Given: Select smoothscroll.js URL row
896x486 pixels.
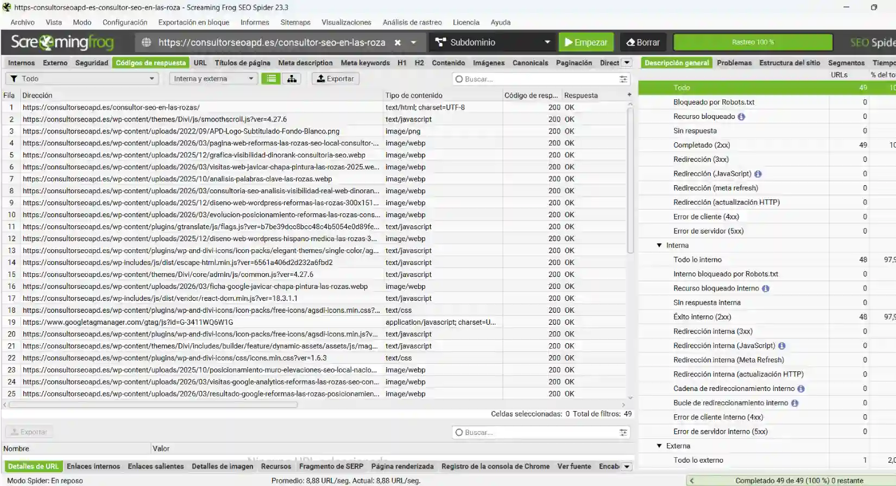Looking at the screenshot, I should point(315,119).
